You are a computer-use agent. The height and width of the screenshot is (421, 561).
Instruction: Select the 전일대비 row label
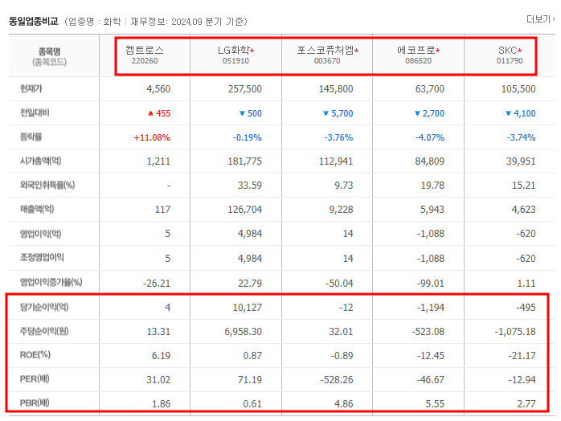35,112
